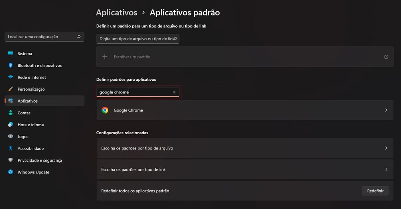This screenshot has width=401, height=209.
Task: Go back to Aplicativos breadcrumb
Action: point(117,12)
